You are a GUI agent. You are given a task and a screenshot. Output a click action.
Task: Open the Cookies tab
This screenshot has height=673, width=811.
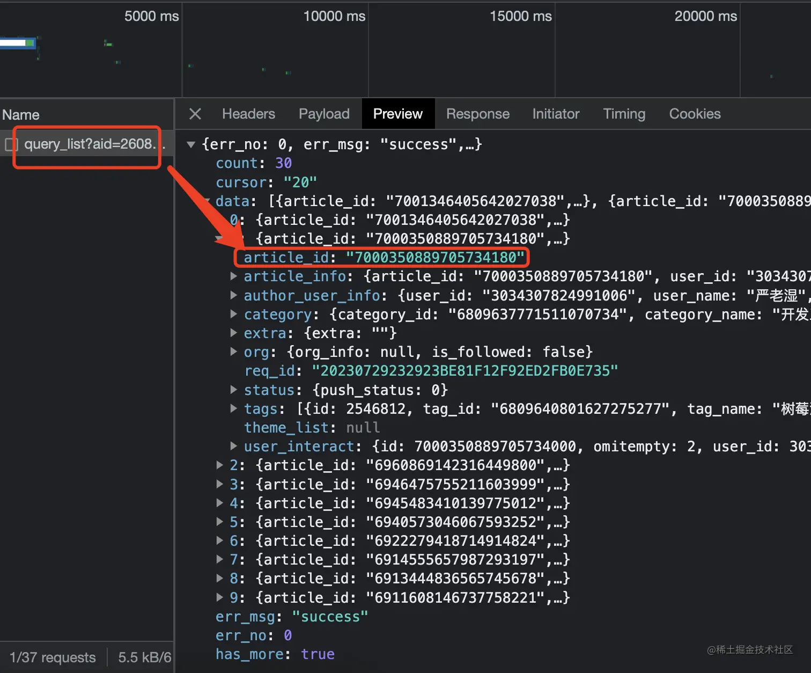coord(695,114)
